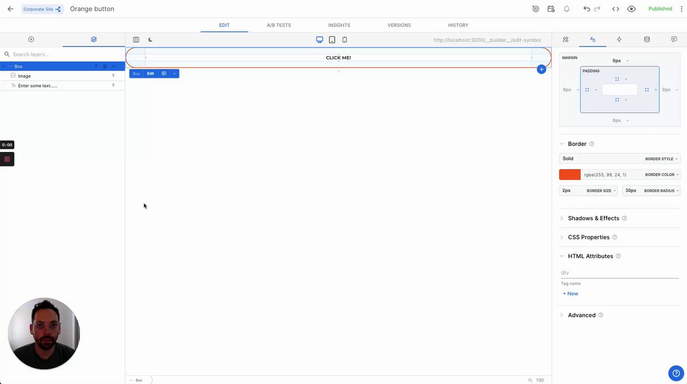Open the Options tab with the tools icon

point(566,39)
